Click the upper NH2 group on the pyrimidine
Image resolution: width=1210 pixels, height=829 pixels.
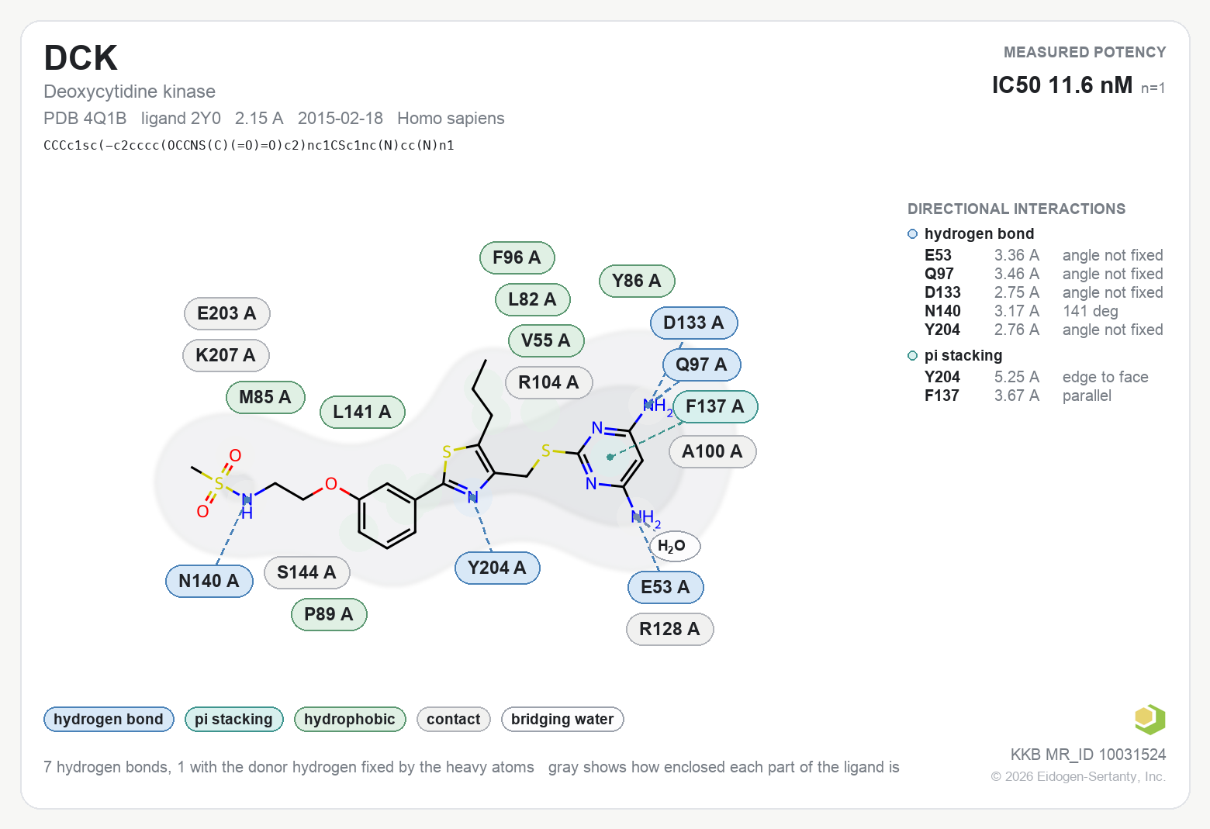click(x=657, y=406)
